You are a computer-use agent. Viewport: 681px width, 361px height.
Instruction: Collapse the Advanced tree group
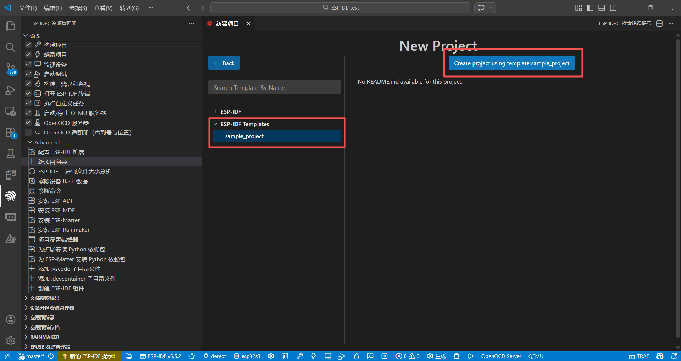(30, 142)
